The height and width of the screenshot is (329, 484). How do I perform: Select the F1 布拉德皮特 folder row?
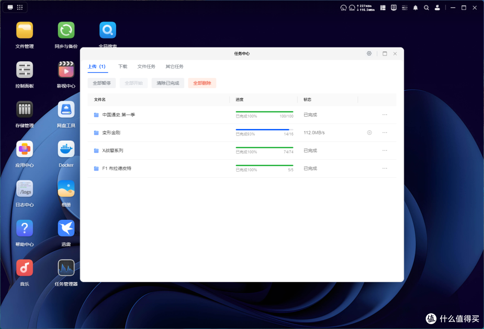[x=242, y=168]
